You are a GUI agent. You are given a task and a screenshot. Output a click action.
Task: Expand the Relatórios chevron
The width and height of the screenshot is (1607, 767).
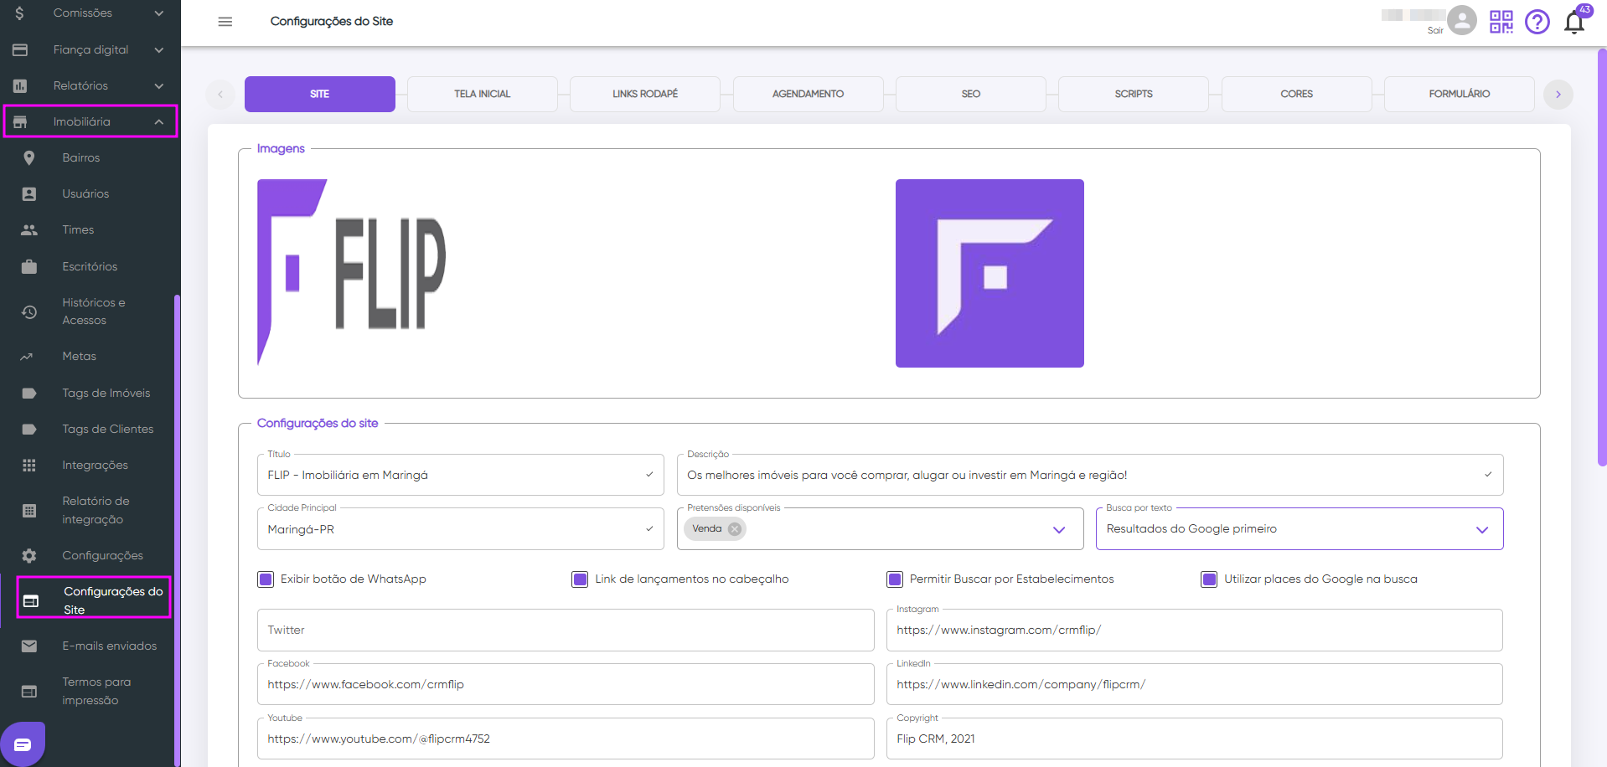point(159,85)
